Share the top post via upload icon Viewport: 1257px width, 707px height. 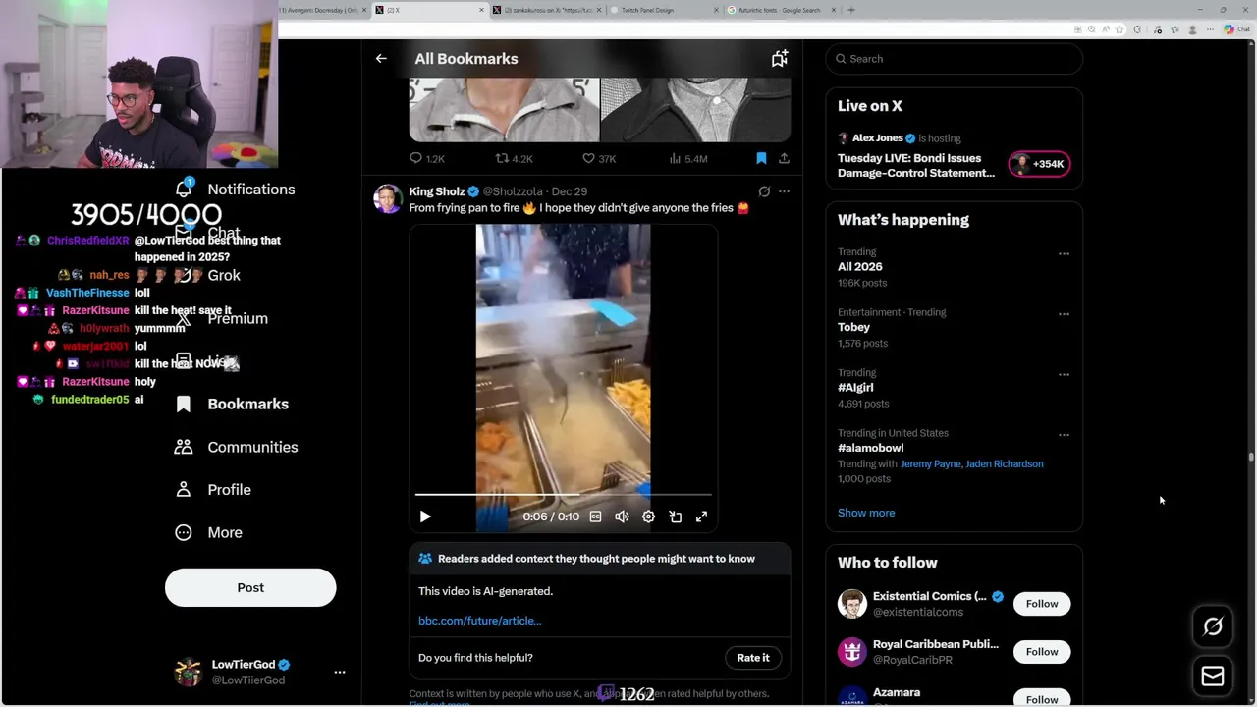point(784,158)
